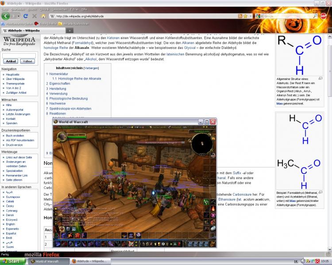The image size is (332, 265).
Task: Open the Datei menu
Action: tap(5, 10)
